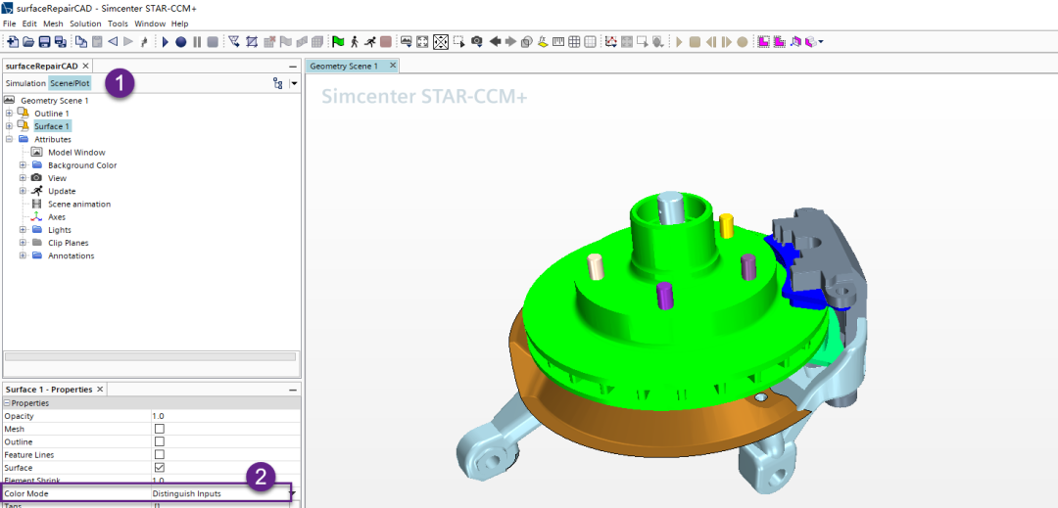Screen dimensions: 1058x508
Task: Click the Next View right arrow
Action: pos(510,42)
